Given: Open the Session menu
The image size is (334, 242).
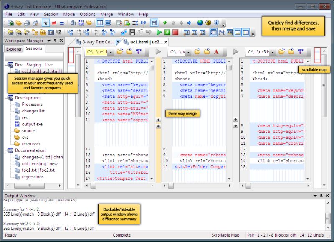Looking at the screenshot, I should [51, 14].
